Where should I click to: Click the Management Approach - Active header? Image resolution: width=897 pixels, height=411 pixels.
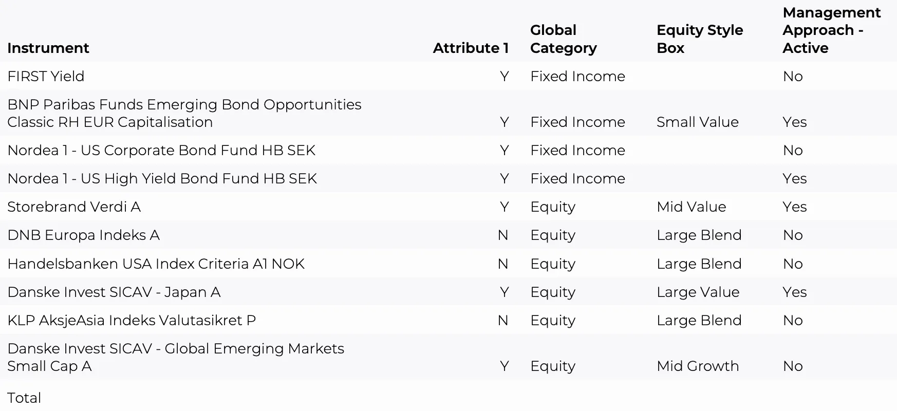(x=831, y=30)
